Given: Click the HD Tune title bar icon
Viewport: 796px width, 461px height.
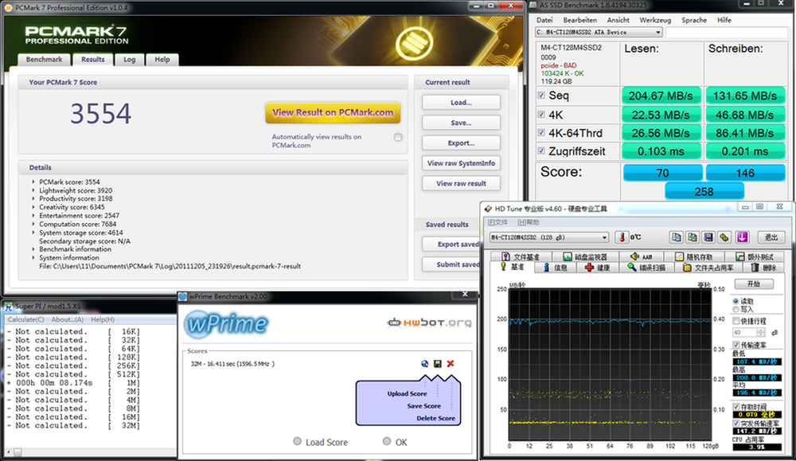Looking at the screenshot, I should (x=488, y=209).
